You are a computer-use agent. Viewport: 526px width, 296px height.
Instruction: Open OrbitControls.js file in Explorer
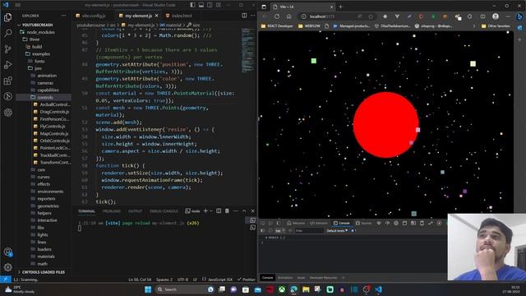(54, 141)
